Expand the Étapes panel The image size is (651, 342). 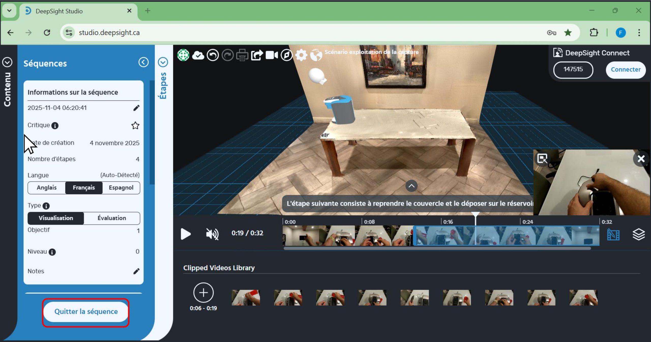163,62
